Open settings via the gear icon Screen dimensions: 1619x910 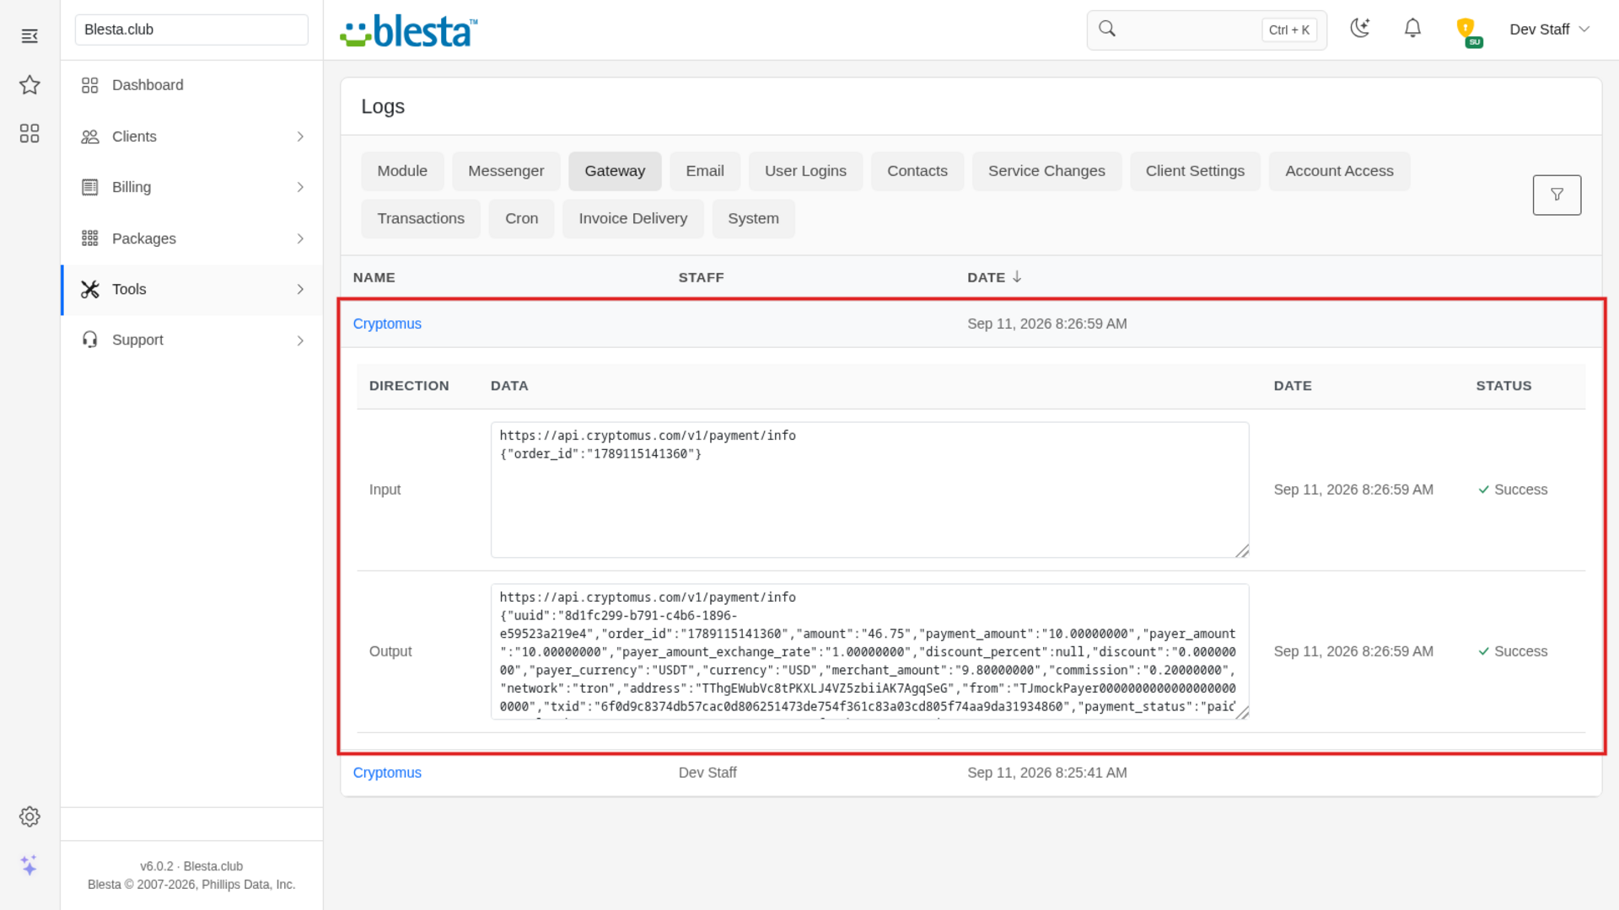30,816
